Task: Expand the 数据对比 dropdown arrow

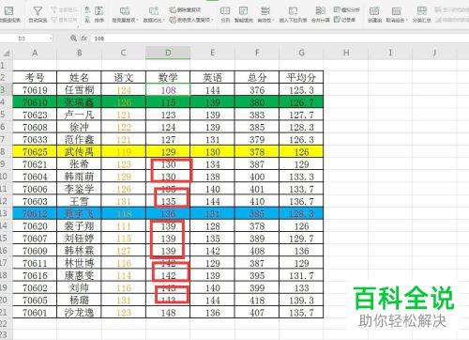Action: (x=163, y=21)
